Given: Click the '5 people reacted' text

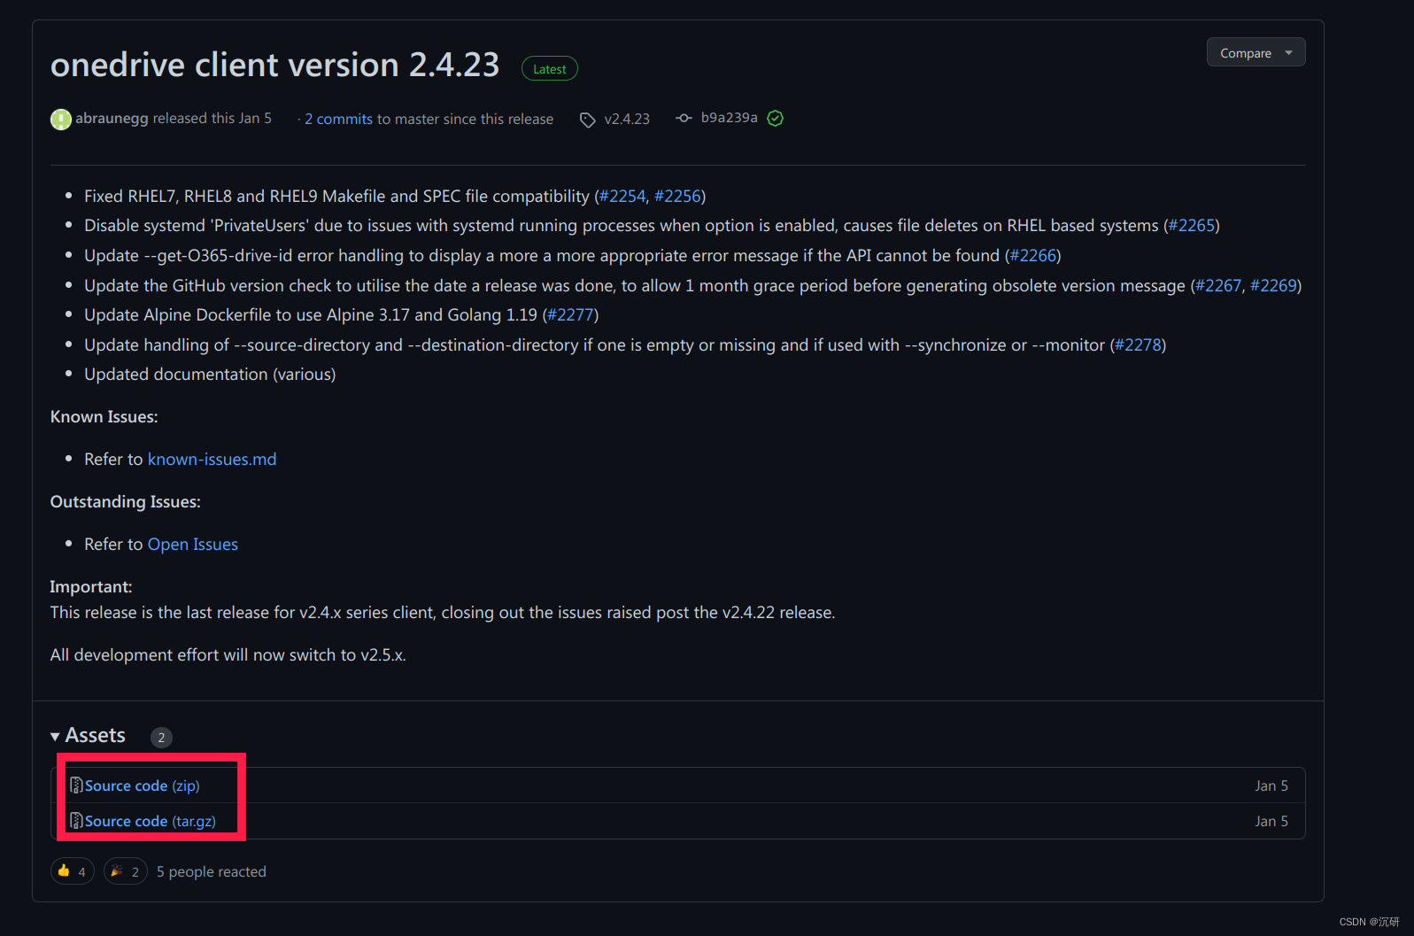Looking at the screenshot, I should tap(212, 872).
